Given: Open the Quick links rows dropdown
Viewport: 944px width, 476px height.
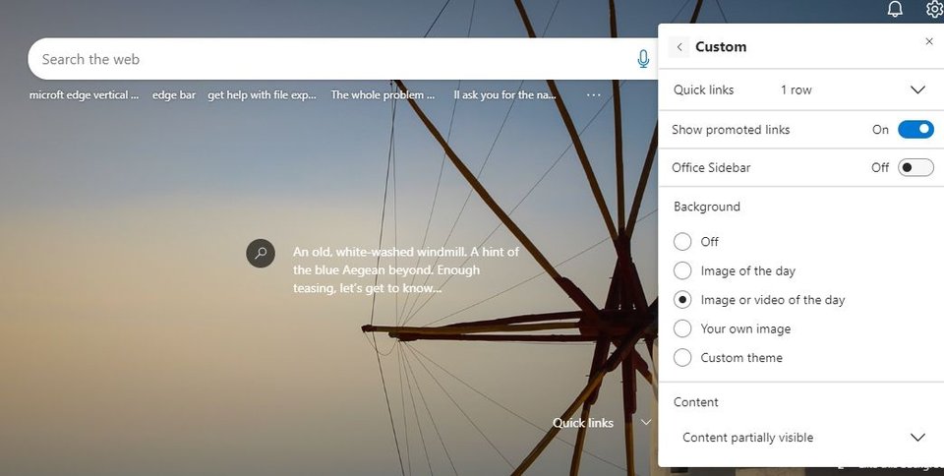Looking at the screenshot, I should [x=801, y=89].
